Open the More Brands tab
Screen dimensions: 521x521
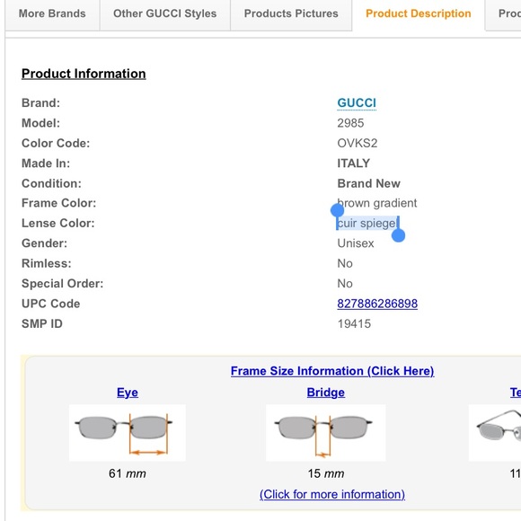point(52,14)
